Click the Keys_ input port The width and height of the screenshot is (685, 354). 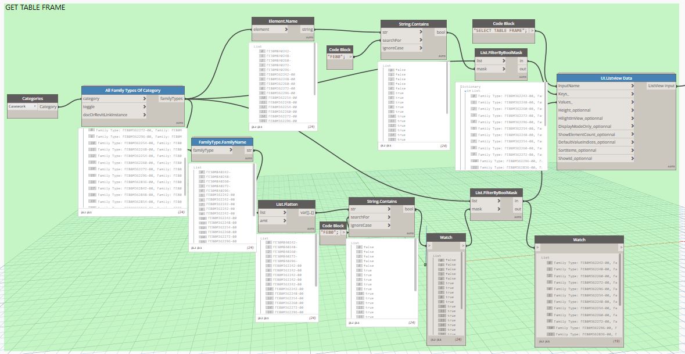point(595,94)
